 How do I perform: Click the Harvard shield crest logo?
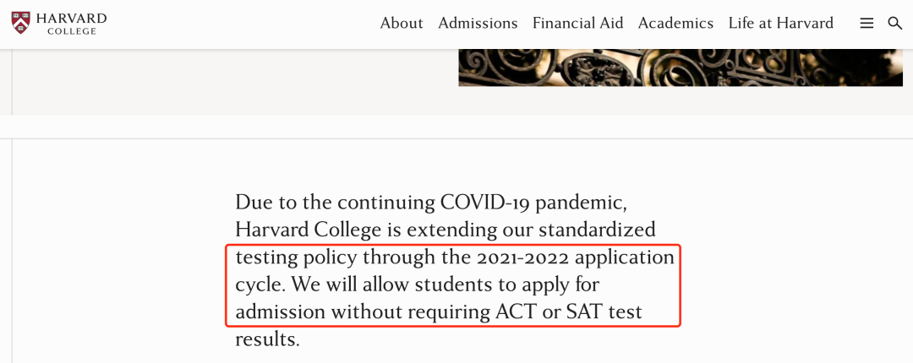20,23
